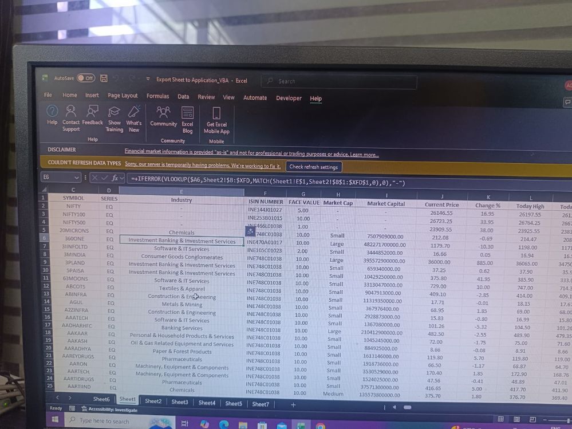Click the 'server is temporarily having problems' link

click(x=203, y=165)
